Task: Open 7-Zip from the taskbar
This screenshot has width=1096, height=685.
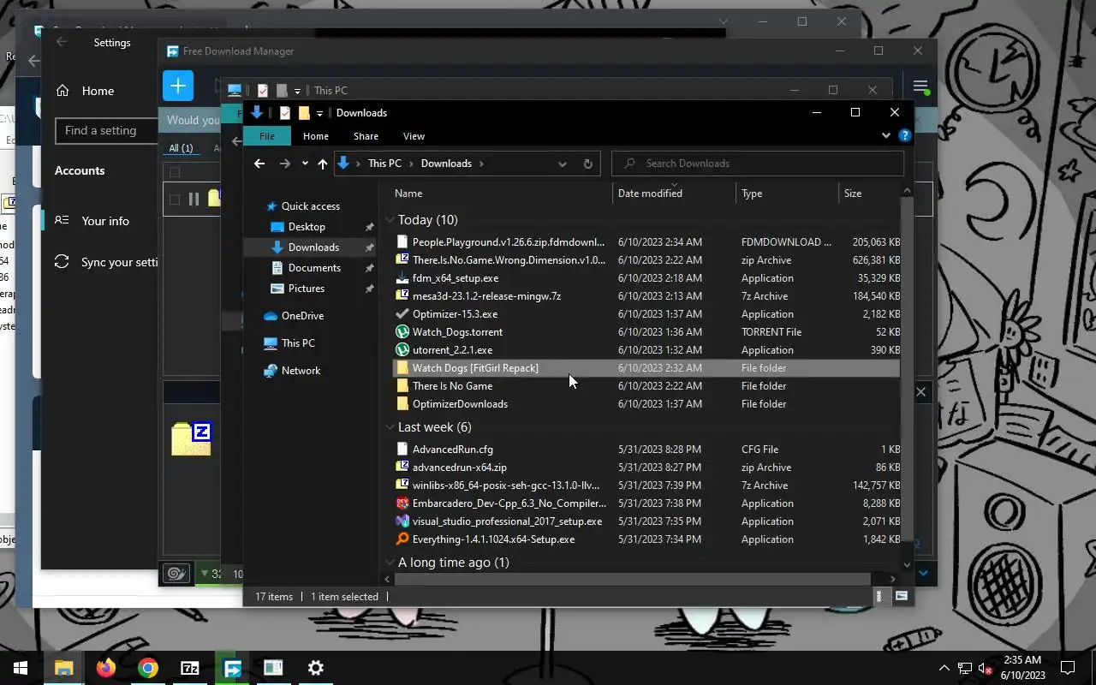Action: (x=190, y=668)
